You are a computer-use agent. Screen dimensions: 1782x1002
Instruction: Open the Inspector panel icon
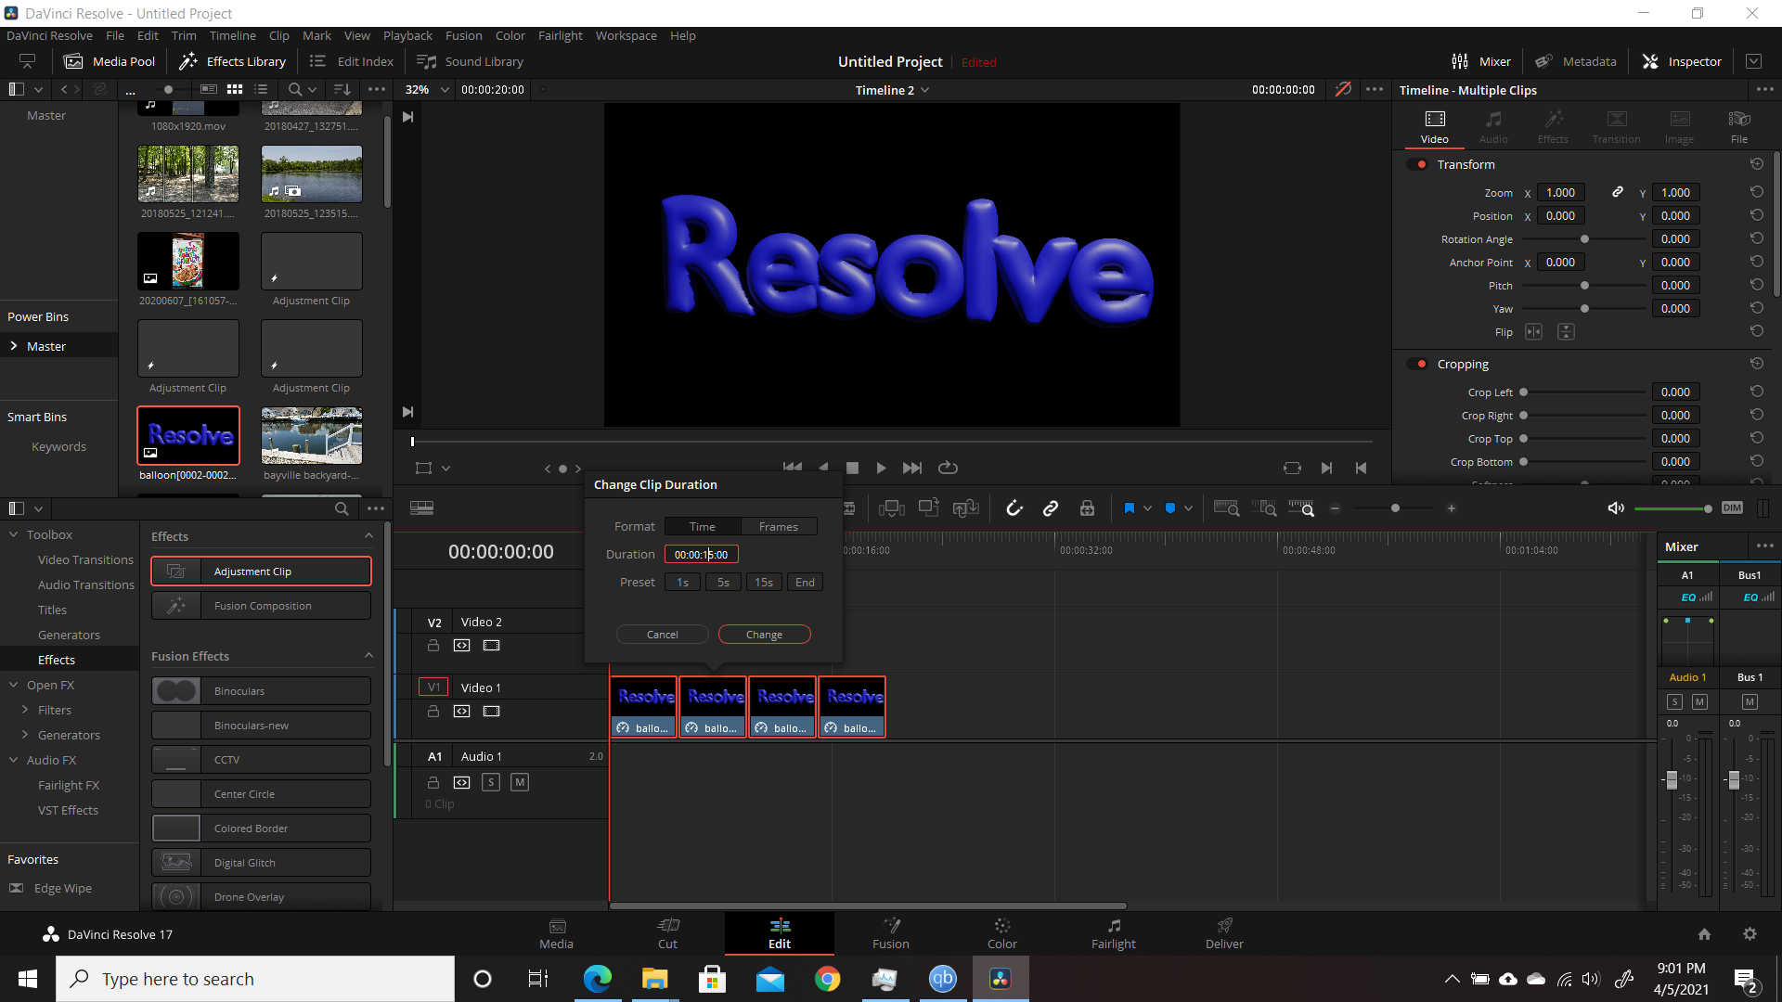(x=1682, y=61)
